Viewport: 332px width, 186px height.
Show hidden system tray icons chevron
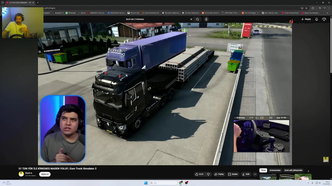tap(308, 183)
